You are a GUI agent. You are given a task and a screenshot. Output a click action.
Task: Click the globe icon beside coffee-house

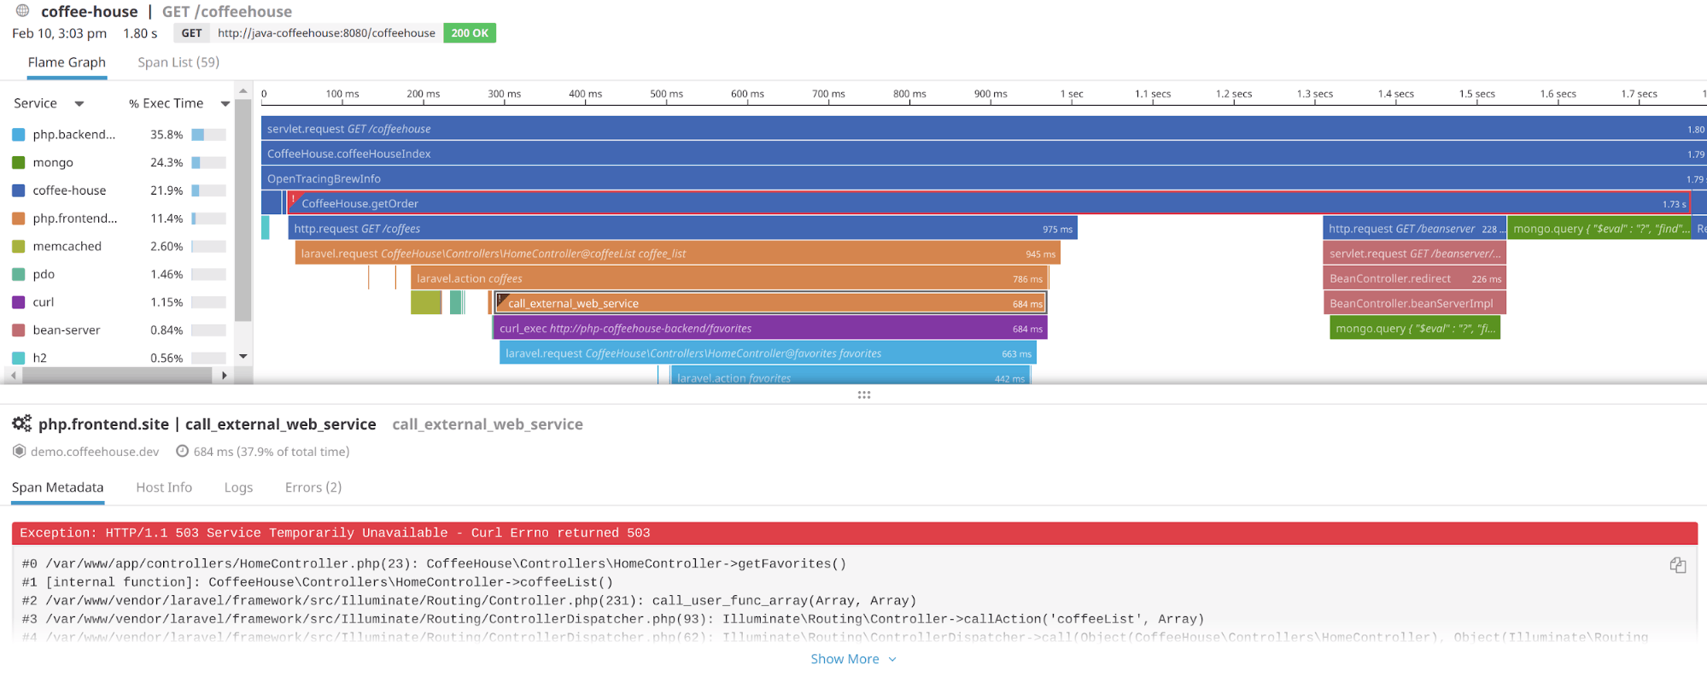[x=23, y=11]
